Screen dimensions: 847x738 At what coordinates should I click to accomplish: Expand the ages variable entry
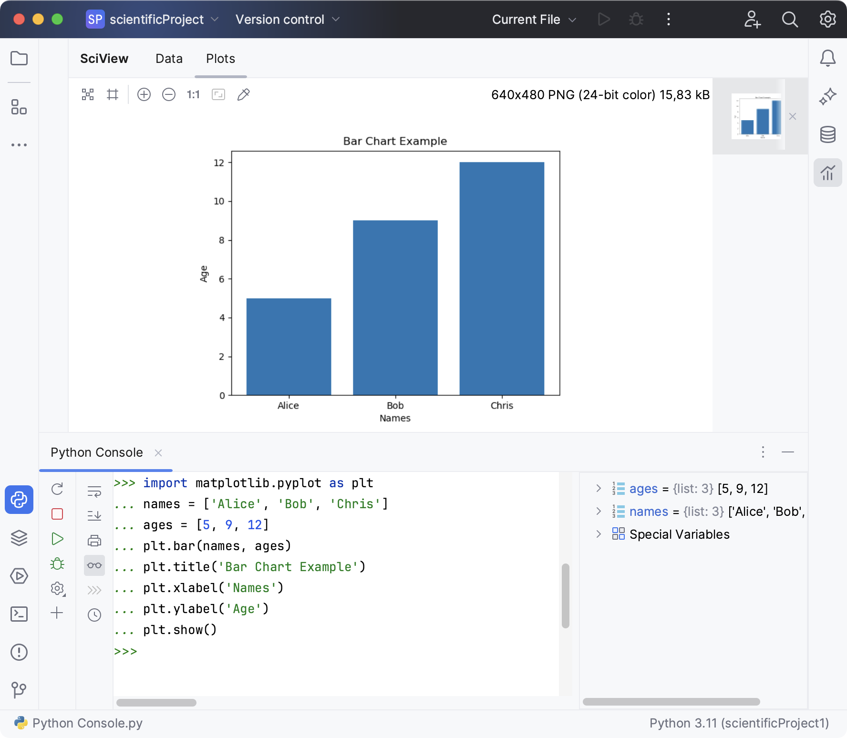599,489
